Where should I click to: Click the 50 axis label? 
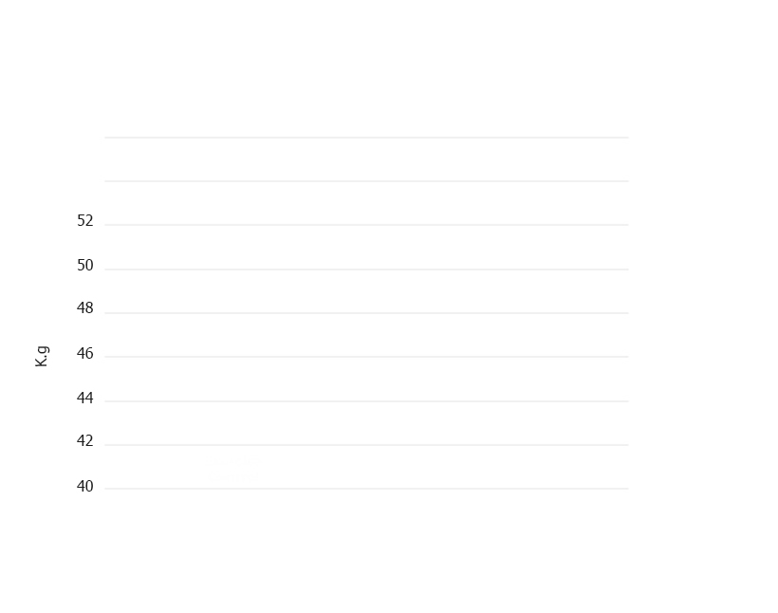(x=84, y=265)
